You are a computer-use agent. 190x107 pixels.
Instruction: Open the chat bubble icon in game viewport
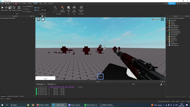point(43,19)
